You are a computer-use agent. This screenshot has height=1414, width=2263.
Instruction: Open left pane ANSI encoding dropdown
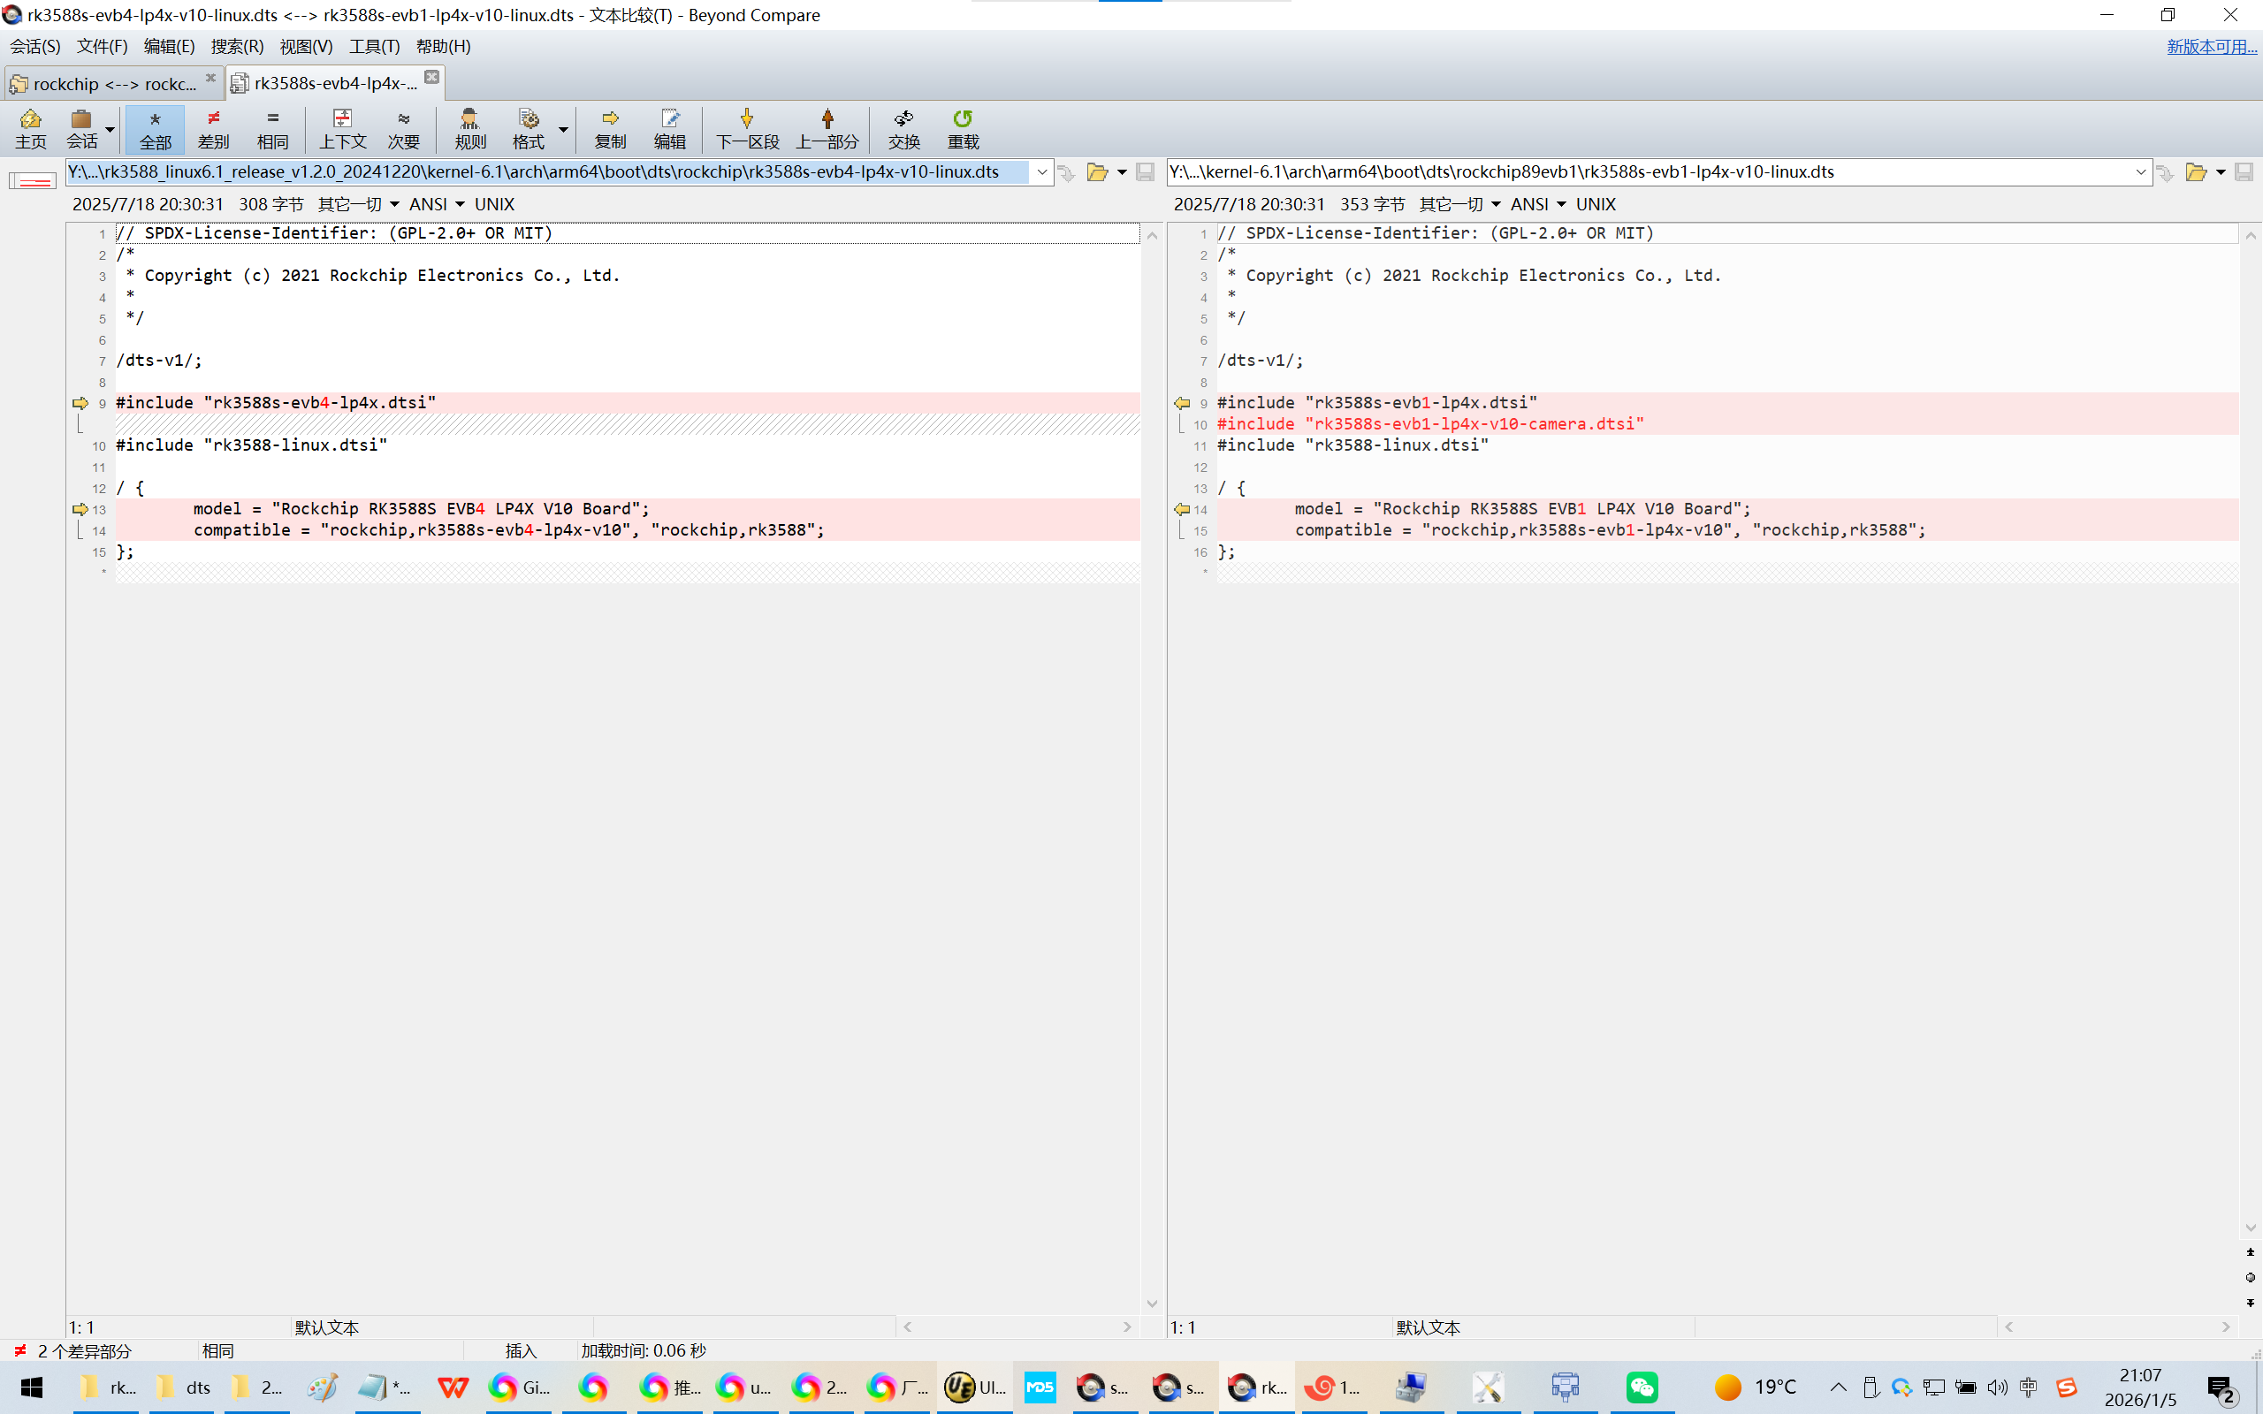(x=437, y=204)
